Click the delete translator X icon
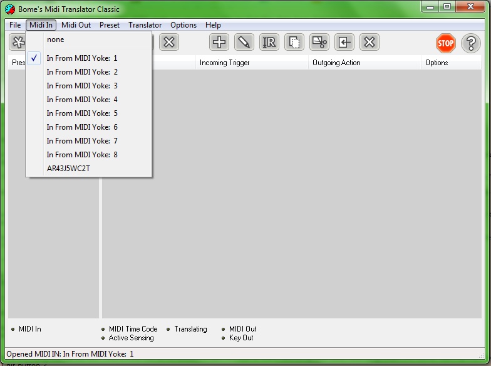The width and height of the screenshot is (491, 366). 370,43
